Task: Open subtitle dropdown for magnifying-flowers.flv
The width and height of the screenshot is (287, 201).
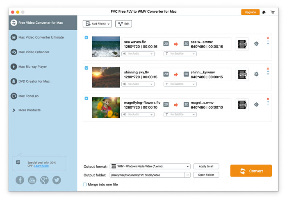Action: 180,114
